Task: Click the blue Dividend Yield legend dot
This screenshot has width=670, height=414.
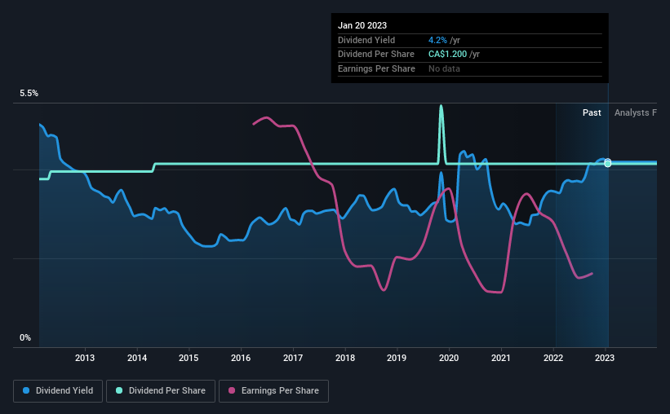Action: tap(26, 390)
